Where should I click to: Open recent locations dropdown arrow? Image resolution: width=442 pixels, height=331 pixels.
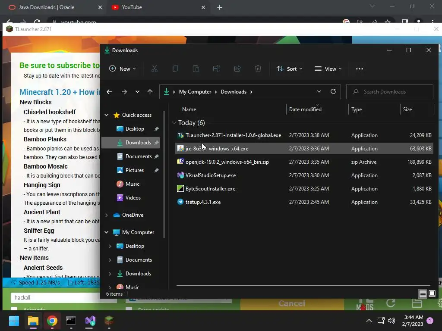pyautogui.click(x=137, y=92)
